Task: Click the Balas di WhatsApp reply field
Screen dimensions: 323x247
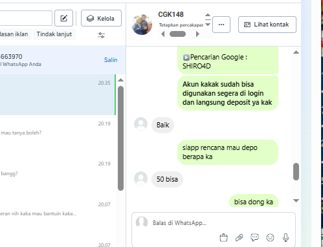Action: pyautogui.click(x=214, y=223)
